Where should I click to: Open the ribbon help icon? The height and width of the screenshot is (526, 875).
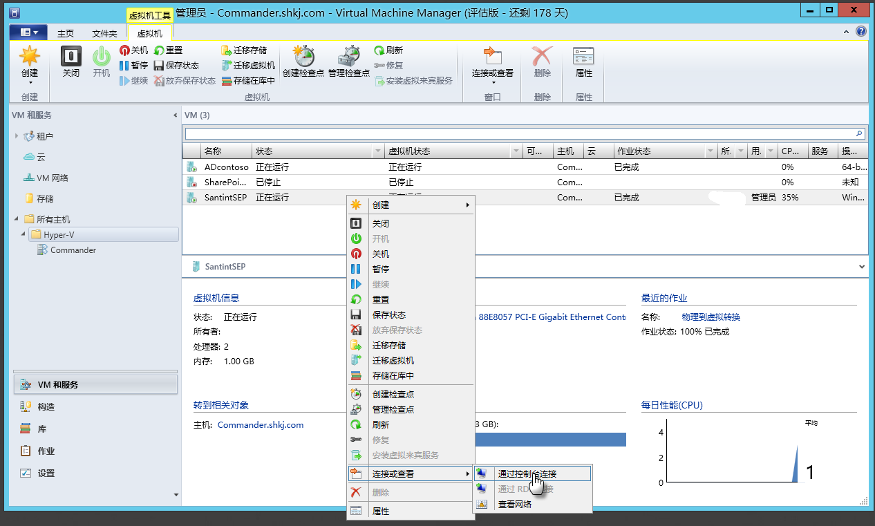coord(861,32)
